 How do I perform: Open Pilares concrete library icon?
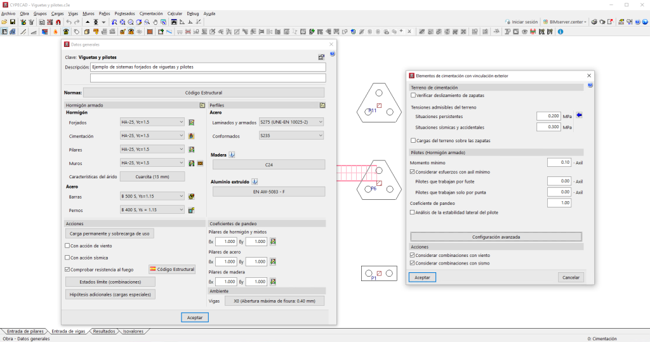[x=192, y=149]
